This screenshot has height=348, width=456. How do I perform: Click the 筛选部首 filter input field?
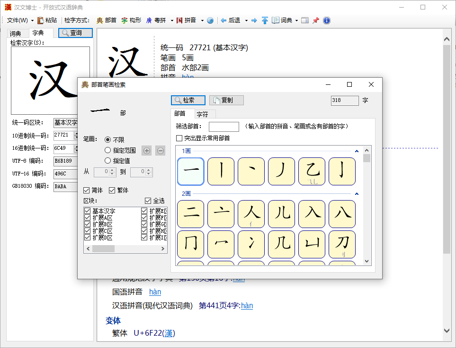(224, 127)
